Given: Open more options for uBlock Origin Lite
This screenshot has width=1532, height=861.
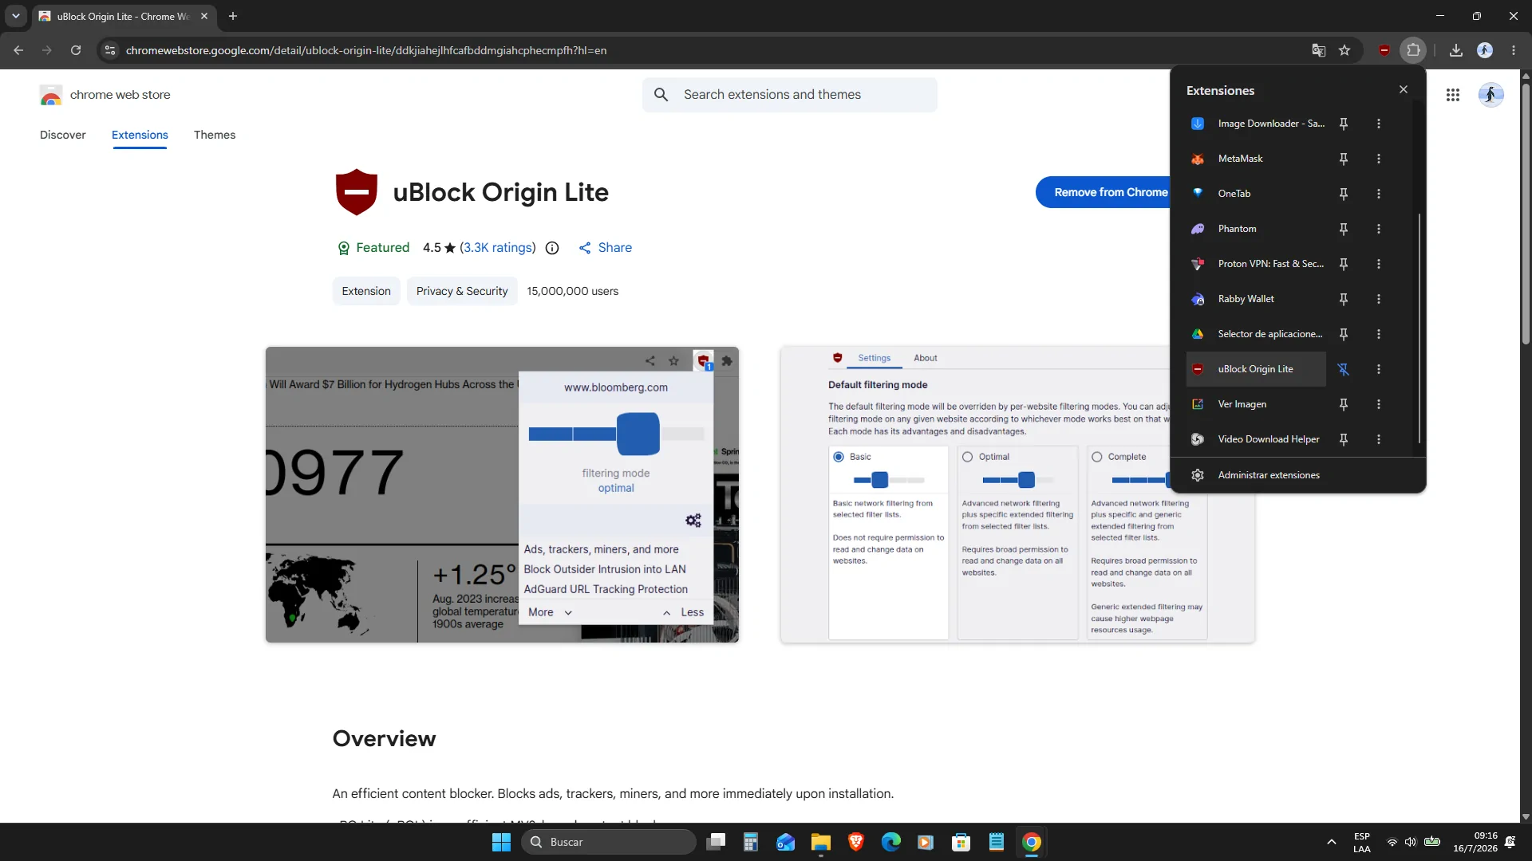Looking at the screenshot, I should click(1379, 369).
